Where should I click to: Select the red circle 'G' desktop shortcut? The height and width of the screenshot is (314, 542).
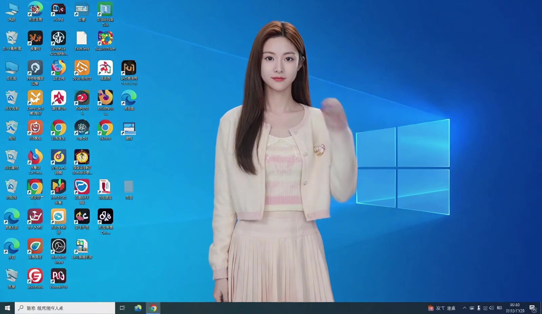point(35,276)
